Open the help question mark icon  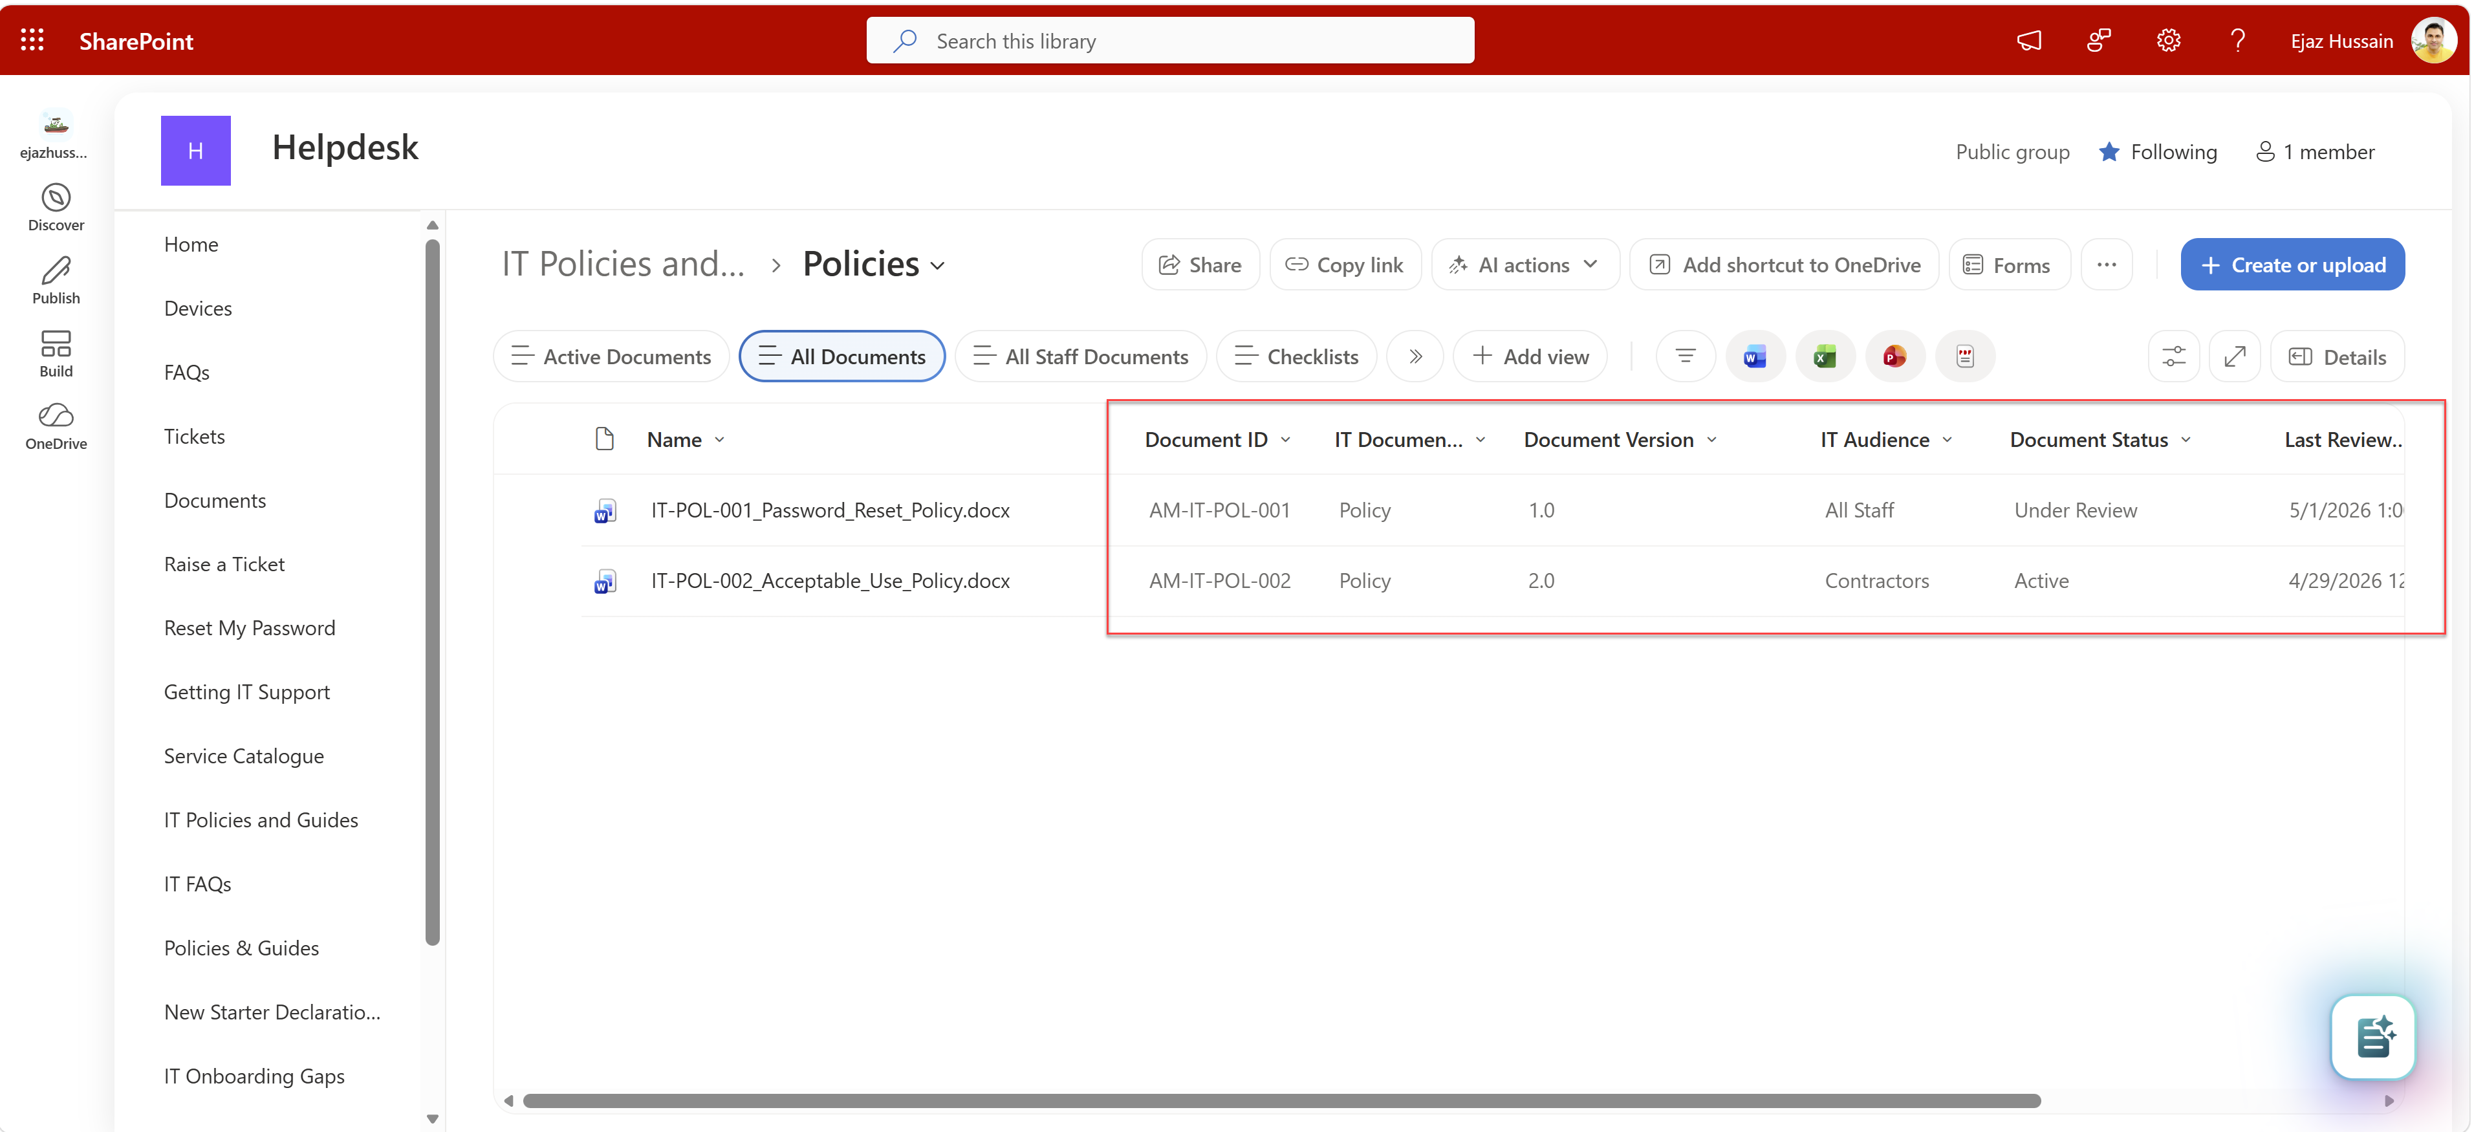tap(2238, 40)
